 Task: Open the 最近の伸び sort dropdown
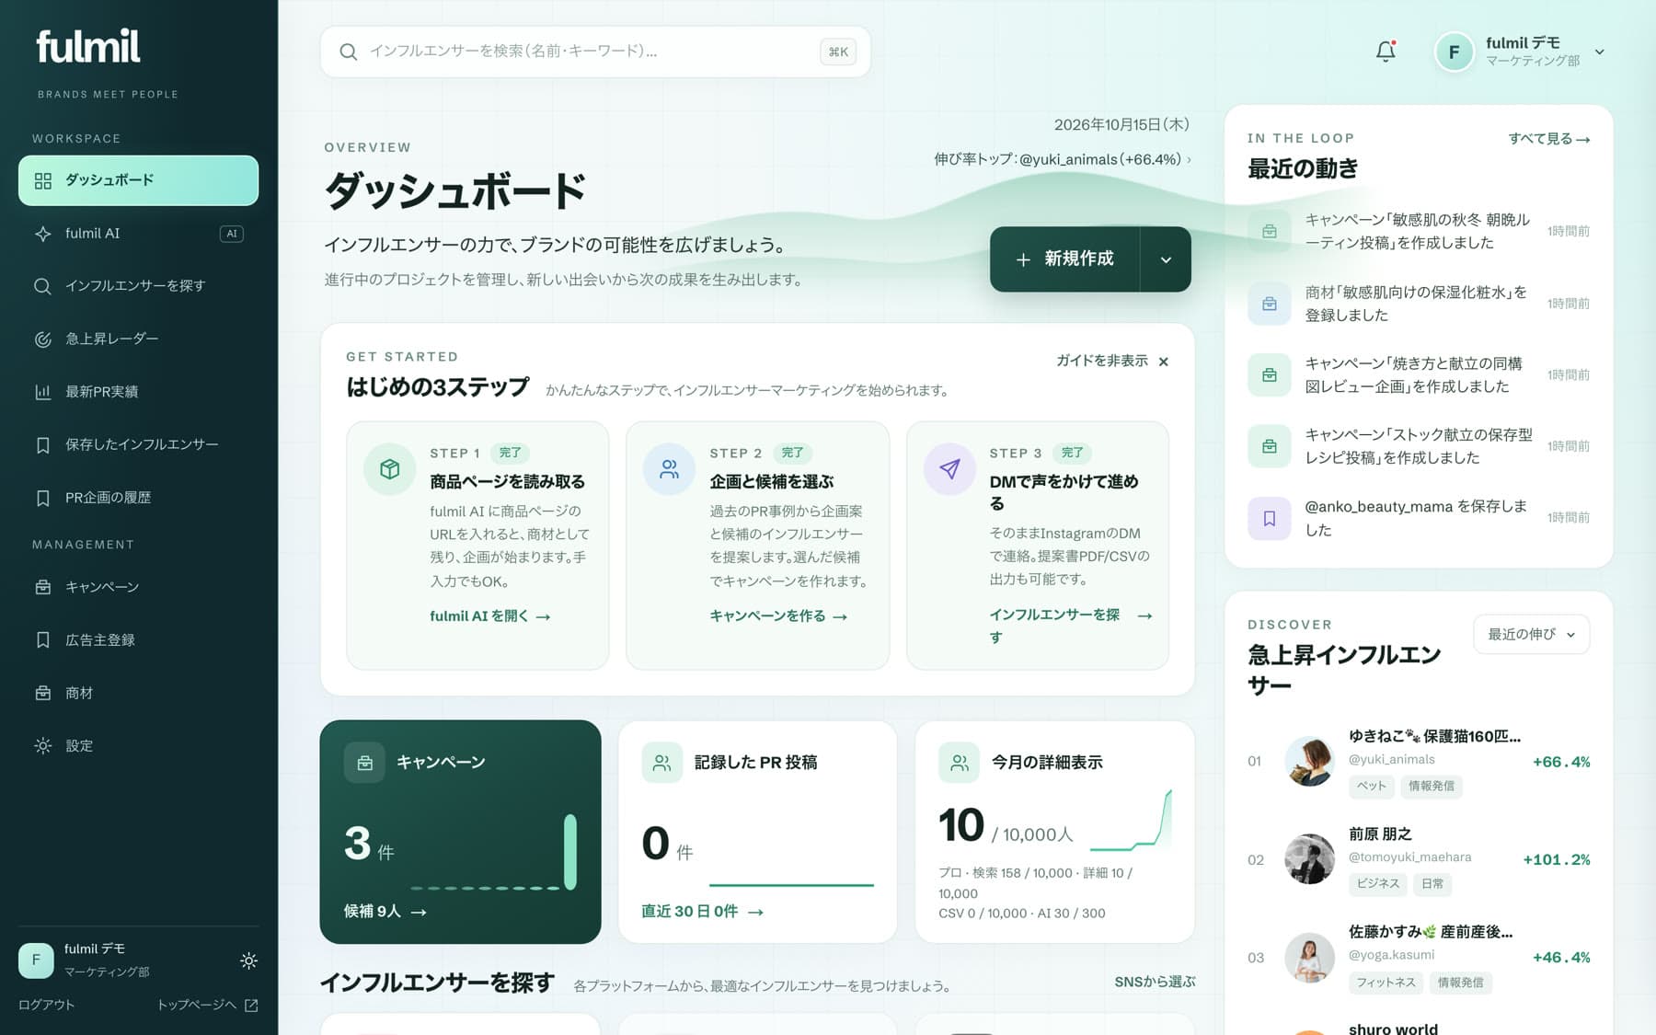[1531, 634]
